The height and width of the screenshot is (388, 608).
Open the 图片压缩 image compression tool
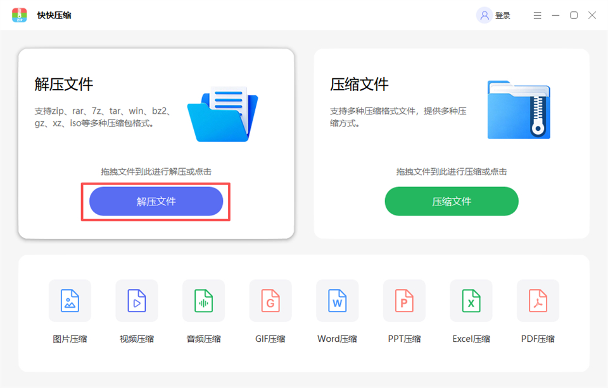pos(70,301)
